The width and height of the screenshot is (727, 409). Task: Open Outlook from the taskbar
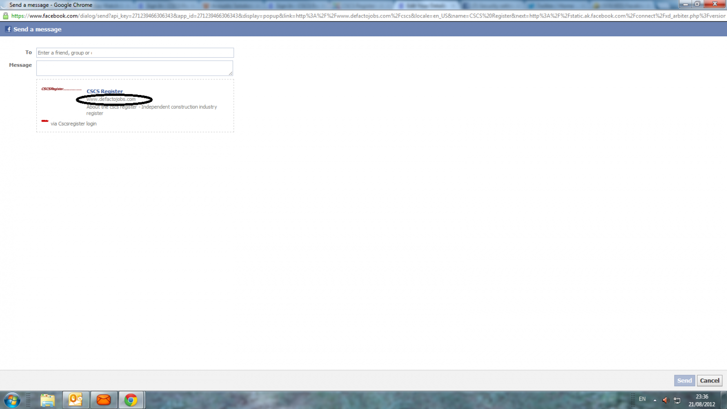[x=76, y=400]
